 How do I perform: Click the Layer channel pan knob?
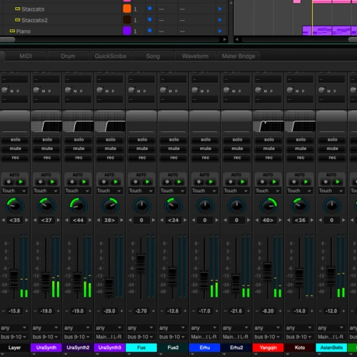pyautogui.click(x=15, y=206)
